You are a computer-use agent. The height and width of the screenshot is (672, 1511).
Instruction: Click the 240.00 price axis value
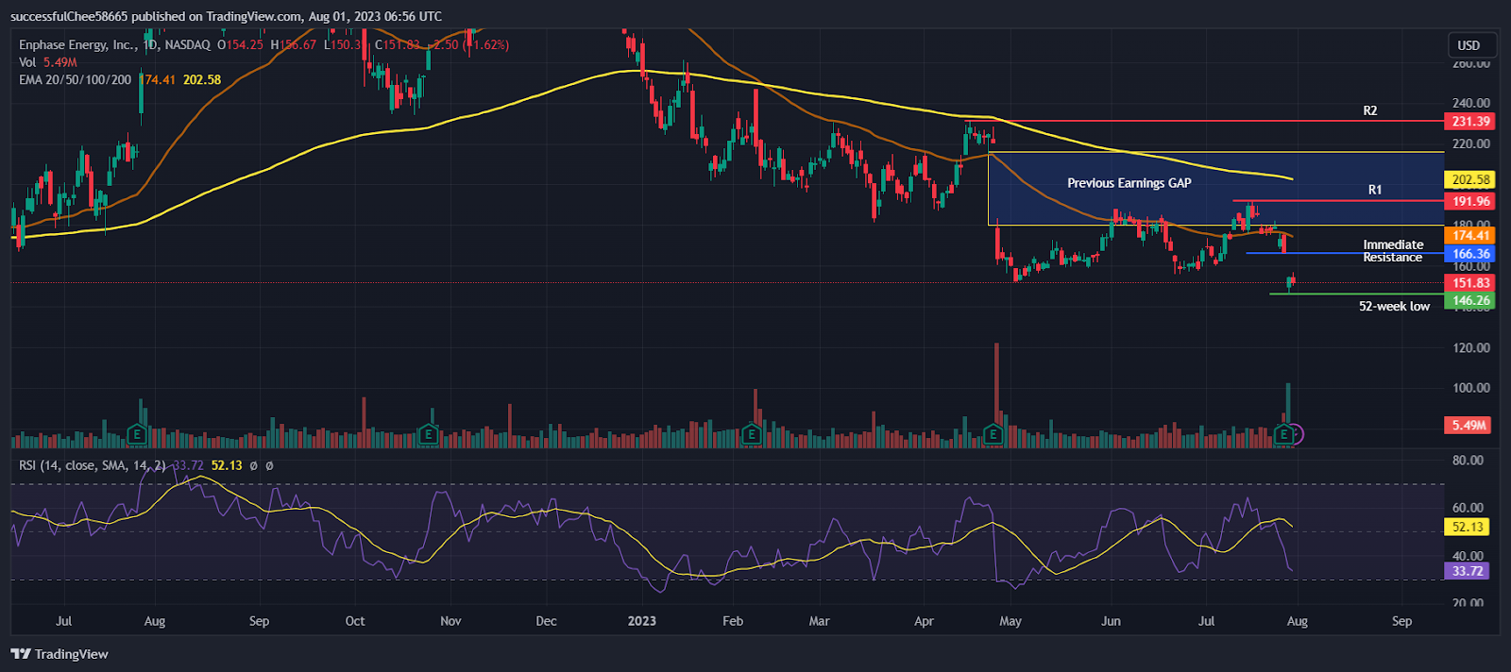[1471, 103]
